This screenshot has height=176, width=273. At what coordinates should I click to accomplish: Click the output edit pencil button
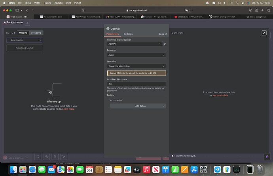pos(264,33)
